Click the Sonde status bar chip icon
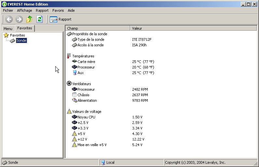The image size is (259, 167). pos(5,163)
